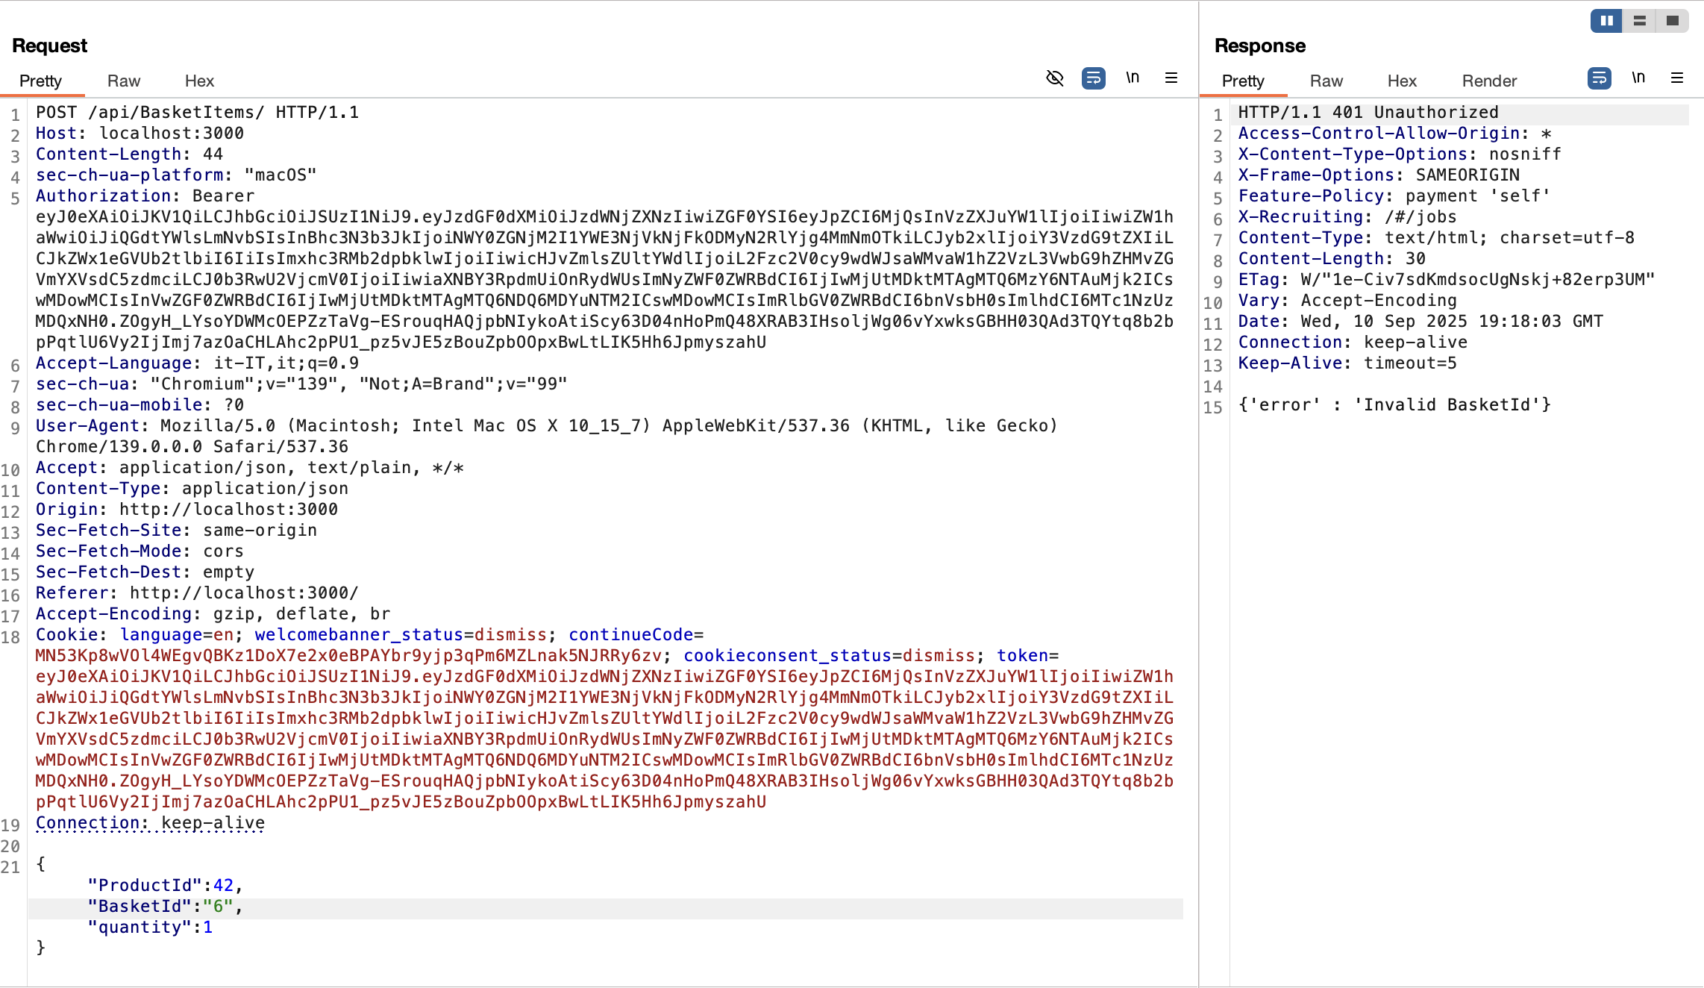Toggle show newlines \n in Response pane
This screenshot has width=1704, height=988.
(1638, 78)
